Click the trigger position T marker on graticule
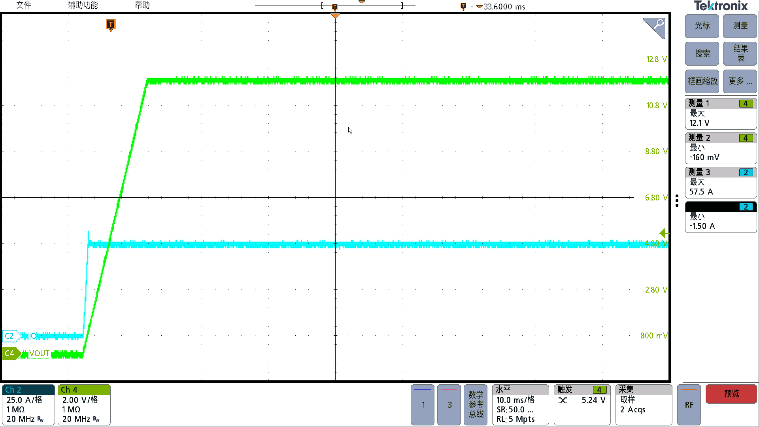 tap(111, 25)
